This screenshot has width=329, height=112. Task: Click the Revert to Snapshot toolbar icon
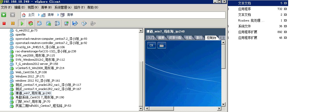coord(48,24)
